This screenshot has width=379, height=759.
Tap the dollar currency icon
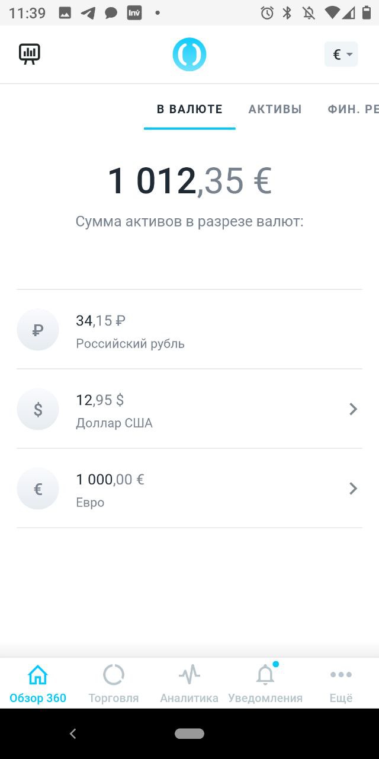pyautogui.click(x=38, y=409)
